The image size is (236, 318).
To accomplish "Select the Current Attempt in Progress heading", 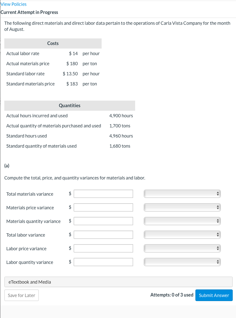I will (29, 12).
